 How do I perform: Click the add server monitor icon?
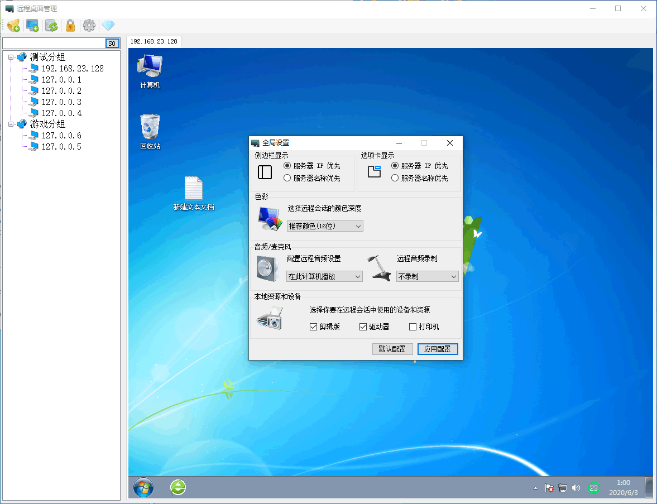click(x=32, y=25)
